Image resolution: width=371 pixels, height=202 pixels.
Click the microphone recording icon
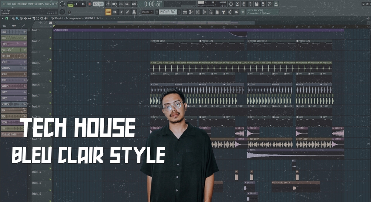(244, 4)
